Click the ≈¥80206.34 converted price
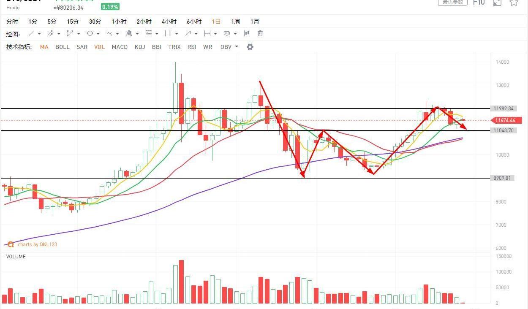Viewport: 528px width, 309px height. (x=68, y=8)
